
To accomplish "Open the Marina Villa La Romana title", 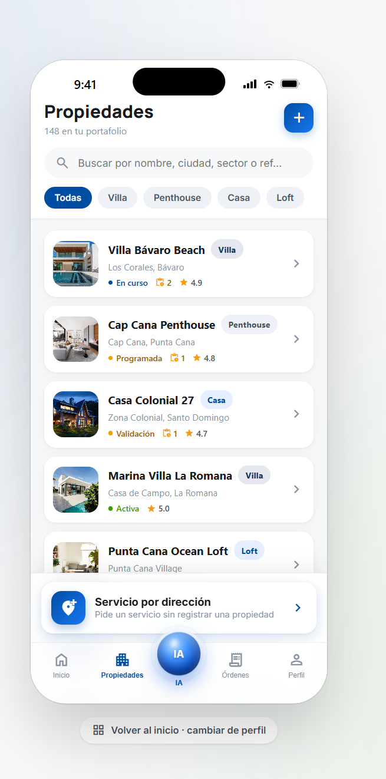I will coord(170,476).
